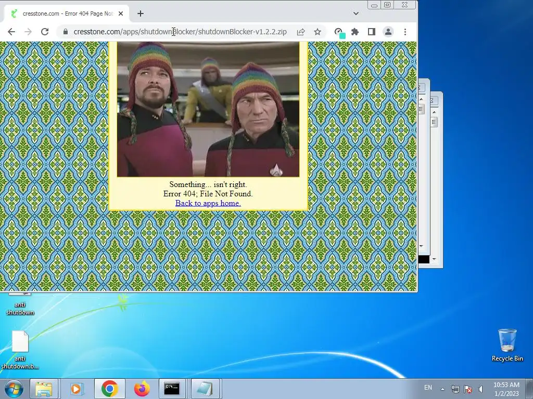Image resolution: width=533 pixels, height=399 pixels.
Task: Expand the tab search dropdown arrow
Action: pyautogui.click(x=356, y=14)
